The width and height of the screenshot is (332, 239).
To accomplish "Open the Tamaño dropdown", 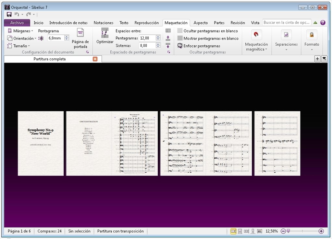I will pos(18,46).
